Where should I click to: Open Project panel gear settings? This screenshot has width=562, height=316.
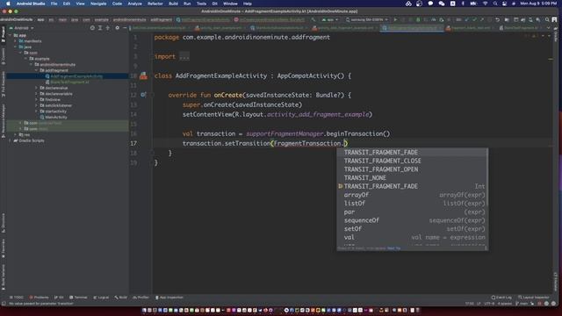(x=117, y=27)
